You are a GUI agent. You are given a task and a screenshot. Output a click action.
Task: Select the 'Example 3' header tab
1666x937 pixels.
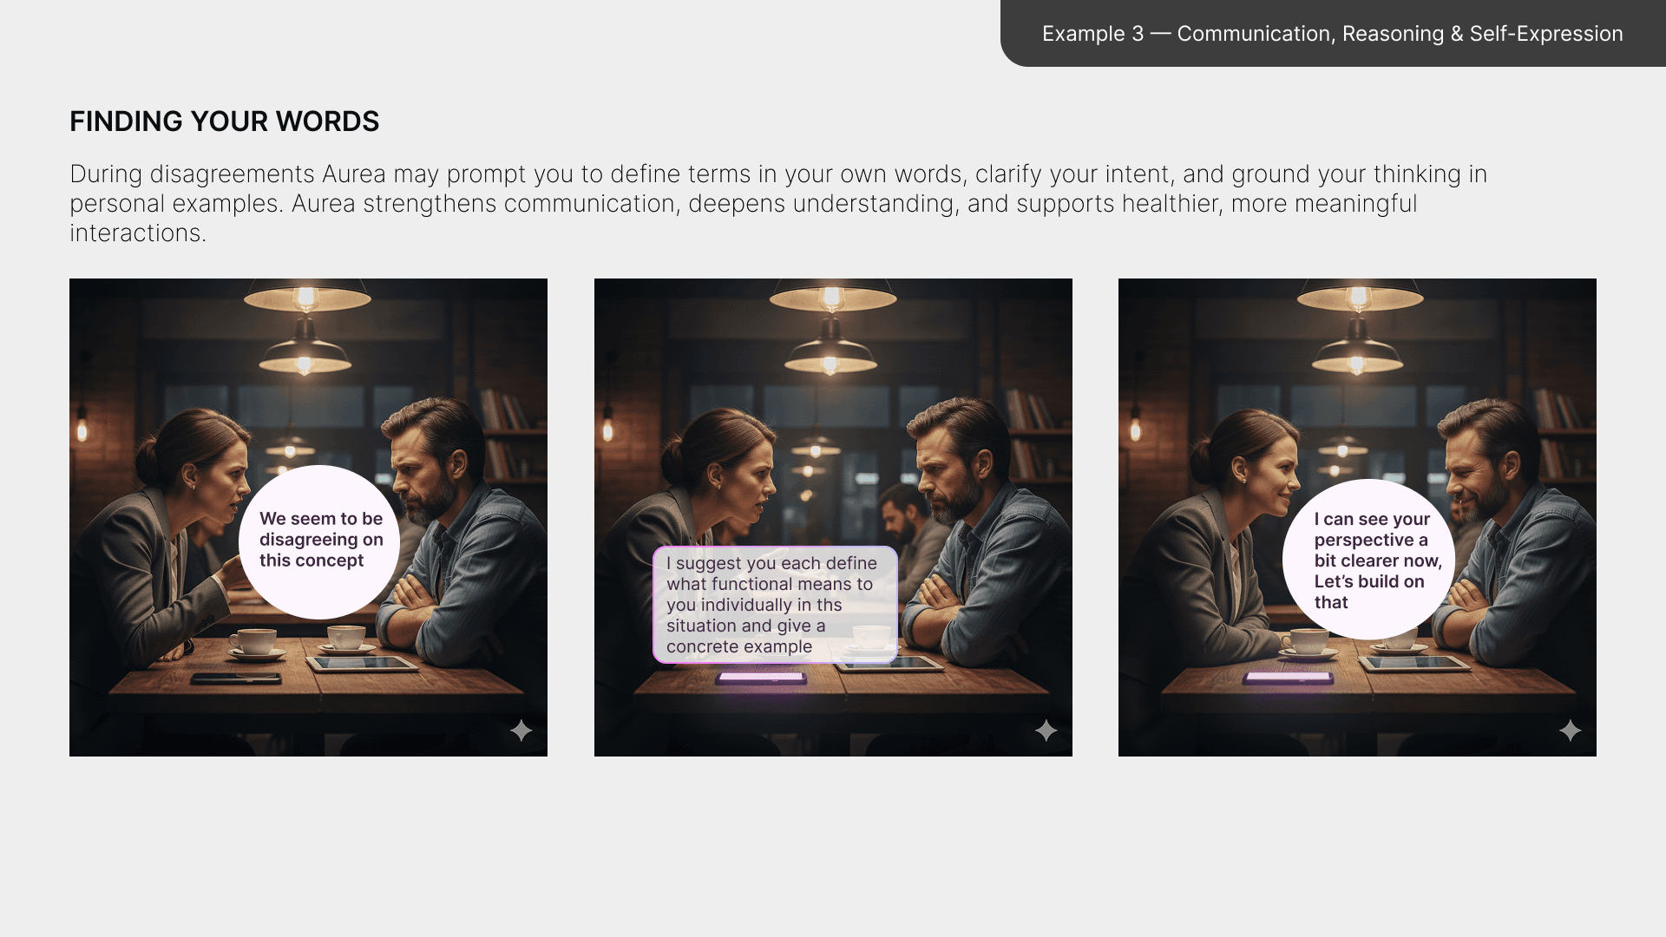[1332, 33]
